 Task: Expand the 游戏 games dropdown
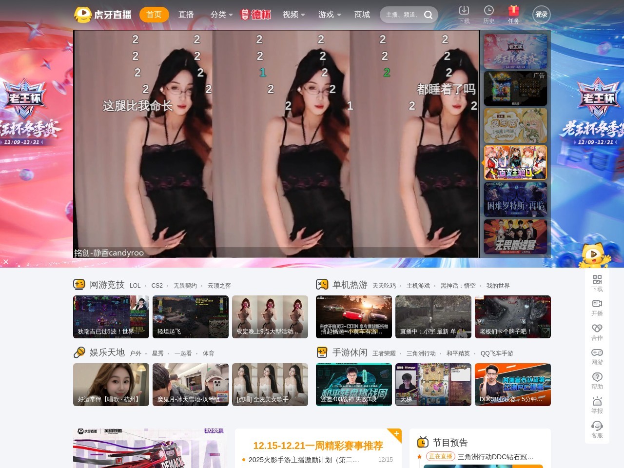point(329,15)
